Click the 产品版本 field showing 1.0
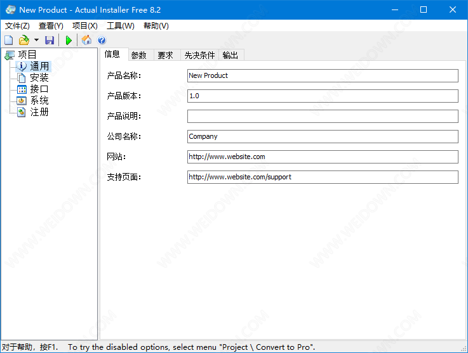This screenshot has height=353, width=468. coord(323,96)
